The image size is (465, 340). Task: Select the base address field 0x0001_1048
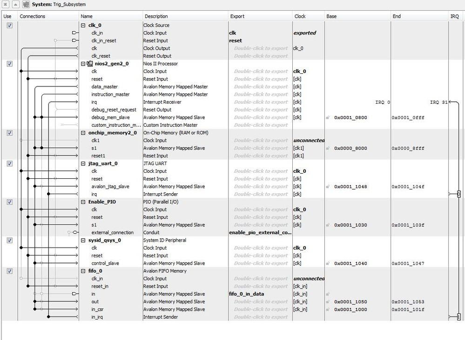point(350,187)
